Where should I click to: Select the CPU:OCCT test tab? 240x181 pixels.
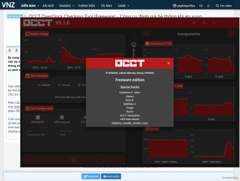coord(38,120)
